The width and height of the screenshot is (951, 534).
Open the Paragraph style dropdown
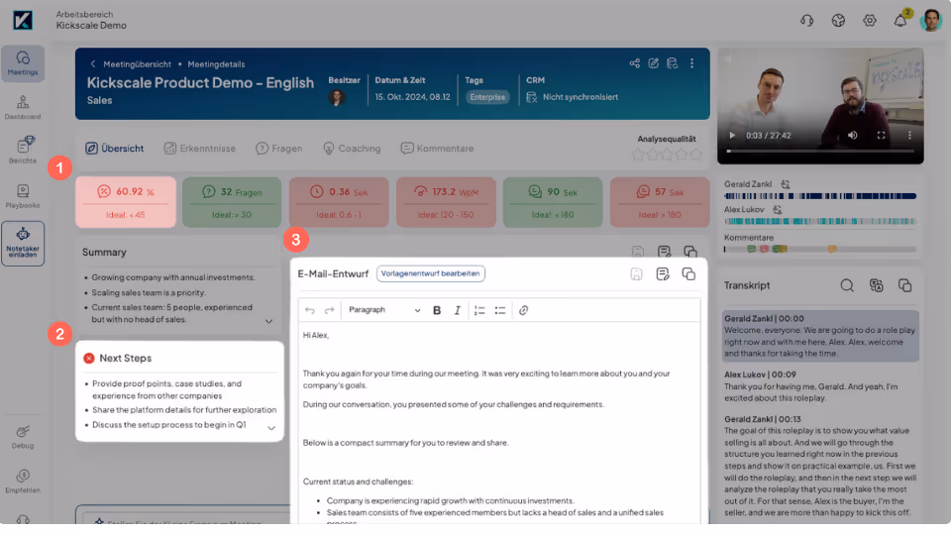pyautogui.click(x=384, y=310)
